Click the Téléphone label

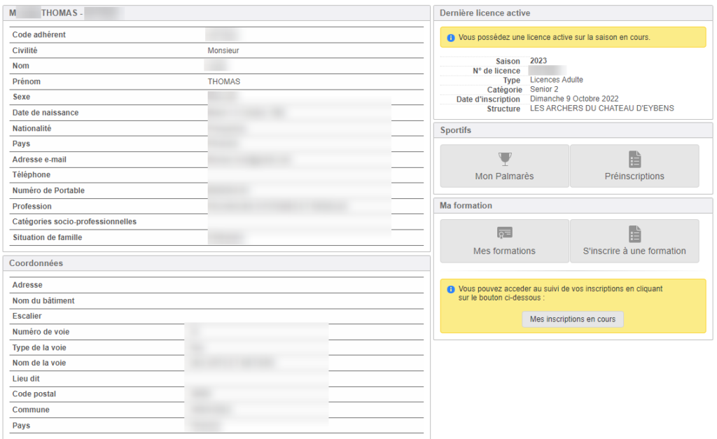click(x=31, y=174)
